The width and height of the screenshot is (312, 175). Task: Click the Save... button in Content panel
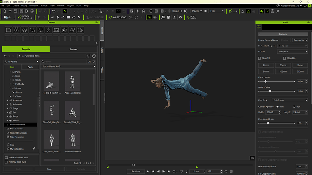point(50,169)
